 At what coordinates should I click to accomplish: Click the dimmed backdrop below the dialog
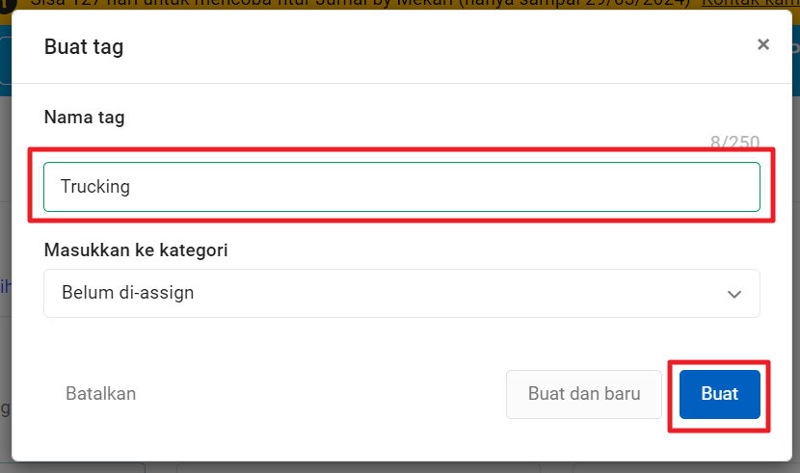(x=386, y=467)
